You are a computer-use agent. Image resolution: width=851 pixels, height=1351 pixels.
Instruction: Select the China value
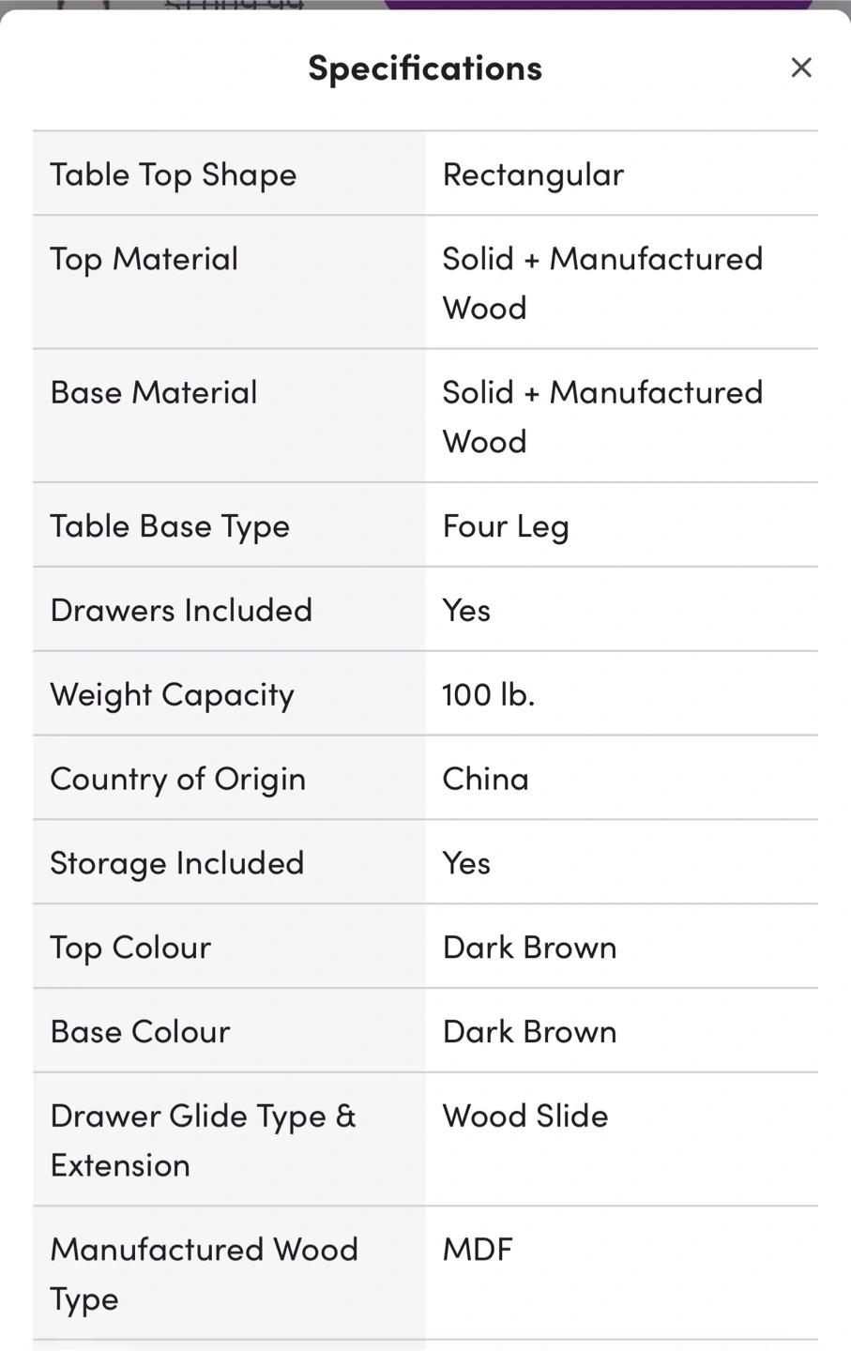[485, 779]
